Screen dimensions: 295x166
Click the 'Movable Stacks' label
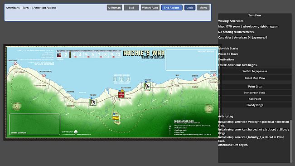click(228, 49)
